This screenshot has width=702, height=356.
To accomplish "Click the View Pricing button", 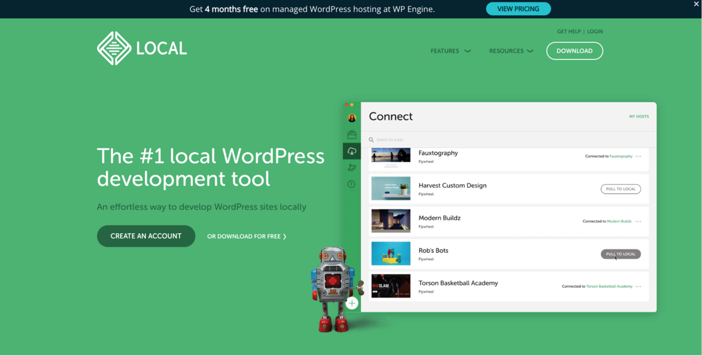I will pos(518,9).
